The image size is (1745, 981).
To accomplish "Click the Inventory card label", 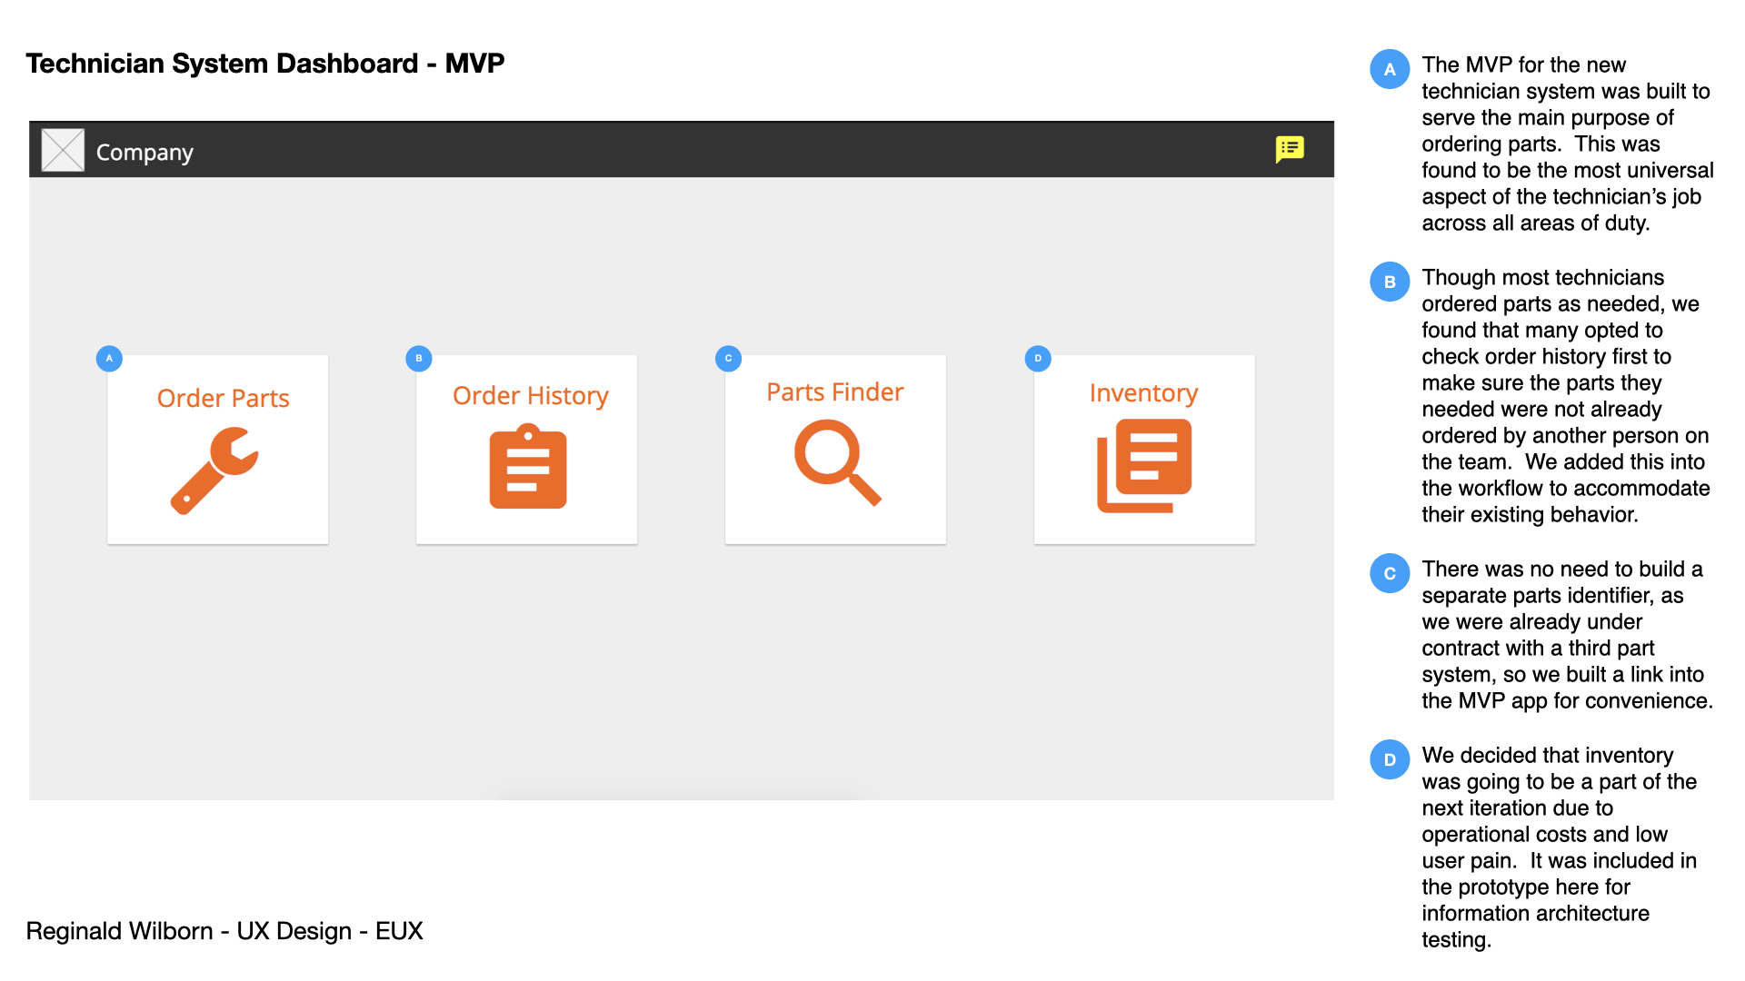I will tap(1143, 392).
